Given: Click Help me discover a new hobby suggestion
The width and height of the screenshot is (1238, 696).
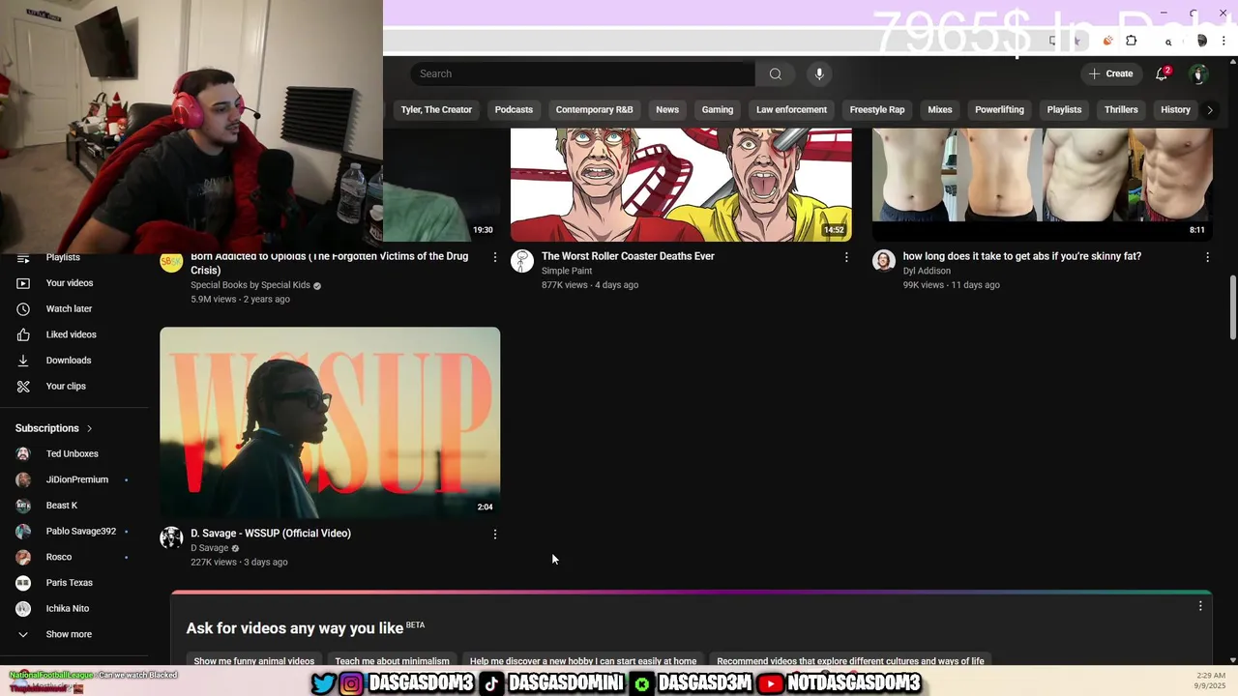Looking at the screenshot, I should click(x=583, y=660).
